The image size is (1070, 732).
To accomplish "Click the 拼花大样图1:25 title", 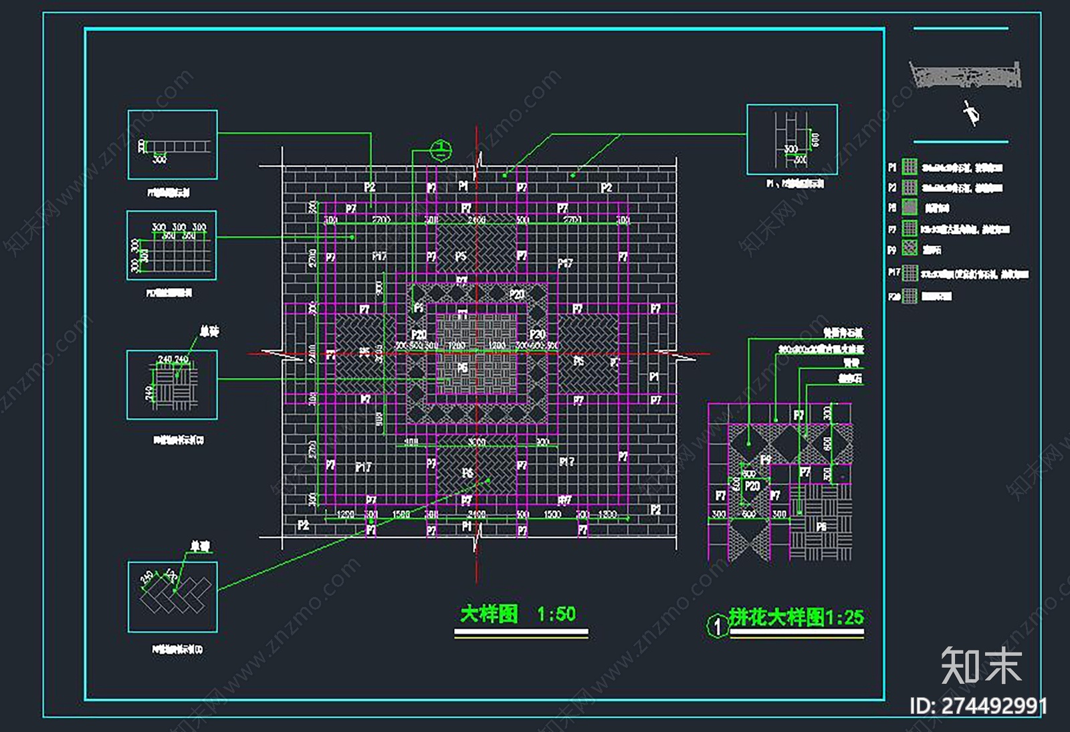I will tap(796, 617).
